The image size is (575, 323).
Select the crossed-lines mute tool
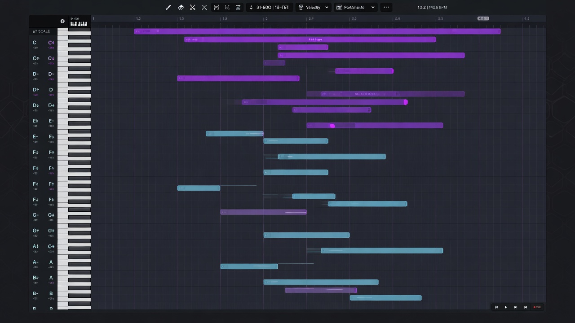pyautogui.click(x=204, y=7)
